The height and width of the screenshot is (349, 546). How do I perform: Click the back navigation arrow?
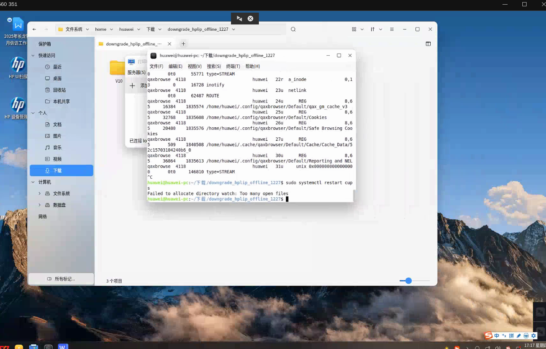click(35, 30)
